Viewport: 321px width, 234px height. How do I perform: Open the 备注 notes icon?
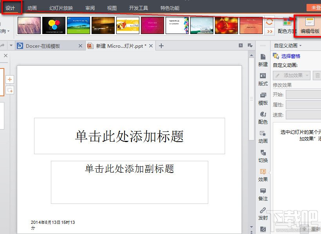(x=263, y=193)
